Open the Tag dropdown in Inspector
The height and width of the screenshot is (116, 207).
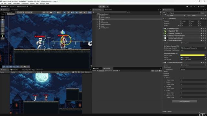click(177, 15)
